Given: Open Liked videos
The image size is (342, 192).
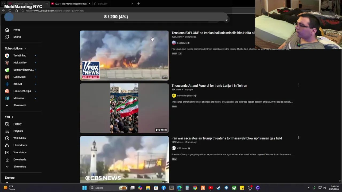Looking at the screenshot, I should click(x=20, y=145).
